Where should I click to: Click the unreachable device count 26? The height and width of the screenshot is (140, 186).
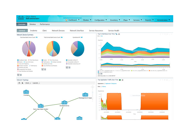click(x=62, y=37)
